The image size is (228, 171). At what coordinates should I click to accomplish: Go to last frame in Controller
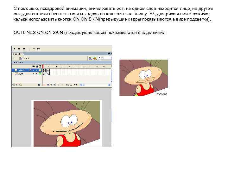(x=38, y=49)
